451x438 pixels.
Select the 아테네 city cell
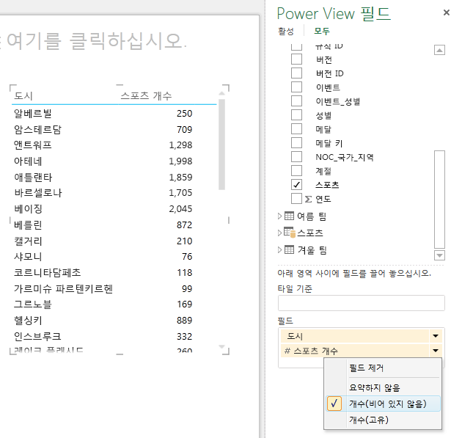pyautogui.click(x=28, y=161)
